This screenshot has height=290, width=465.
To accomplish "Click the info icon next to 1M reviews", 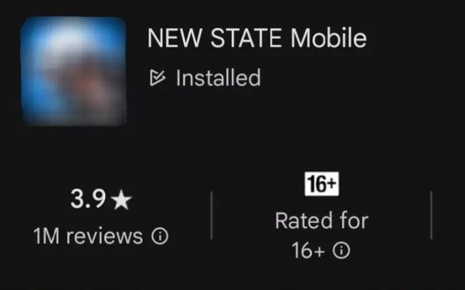I will point(160,236).
